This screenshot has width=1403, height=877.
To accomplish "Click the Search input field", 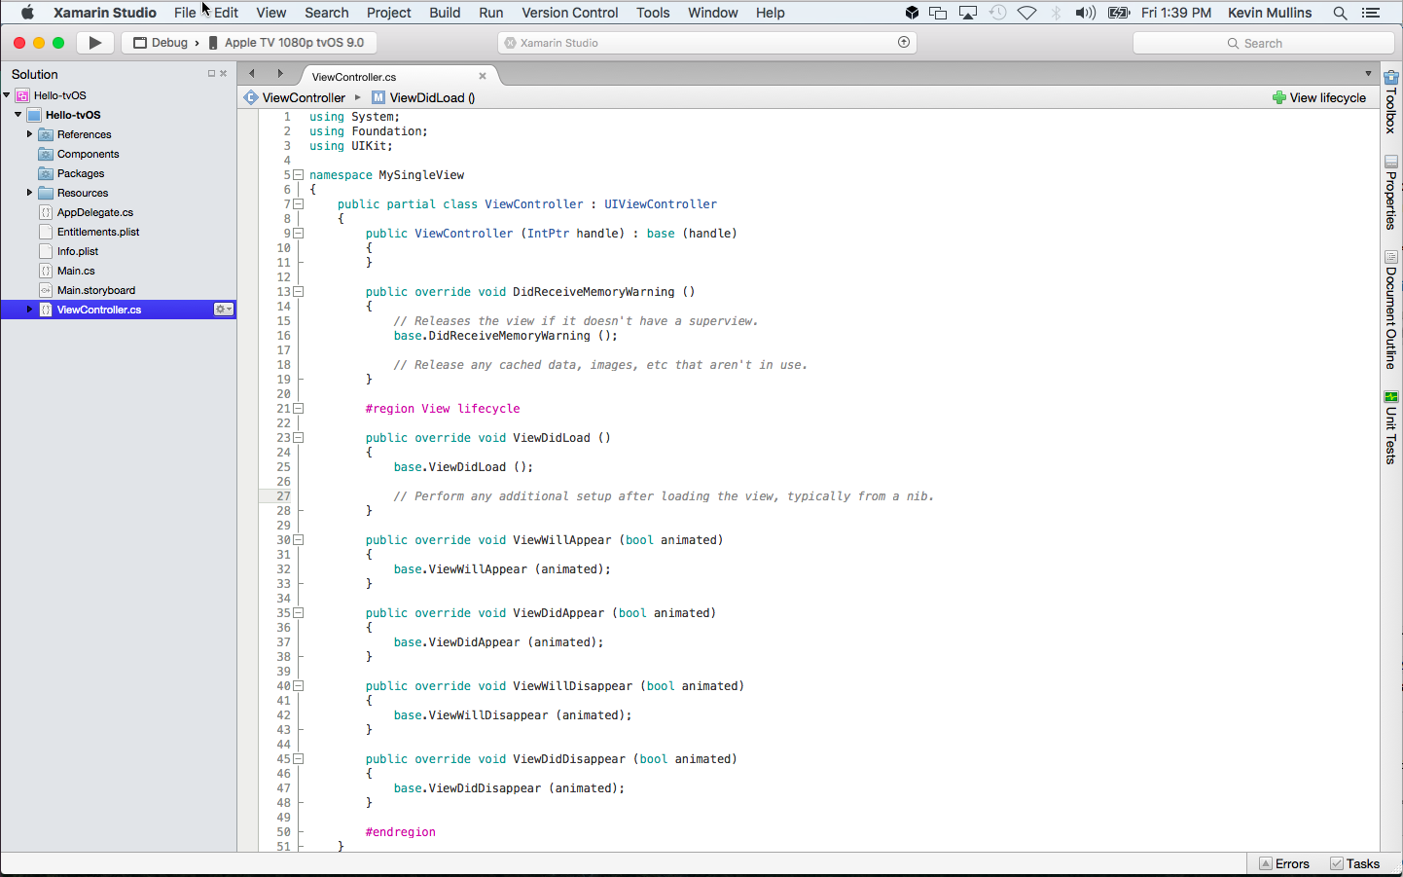I will (1263, 43).
